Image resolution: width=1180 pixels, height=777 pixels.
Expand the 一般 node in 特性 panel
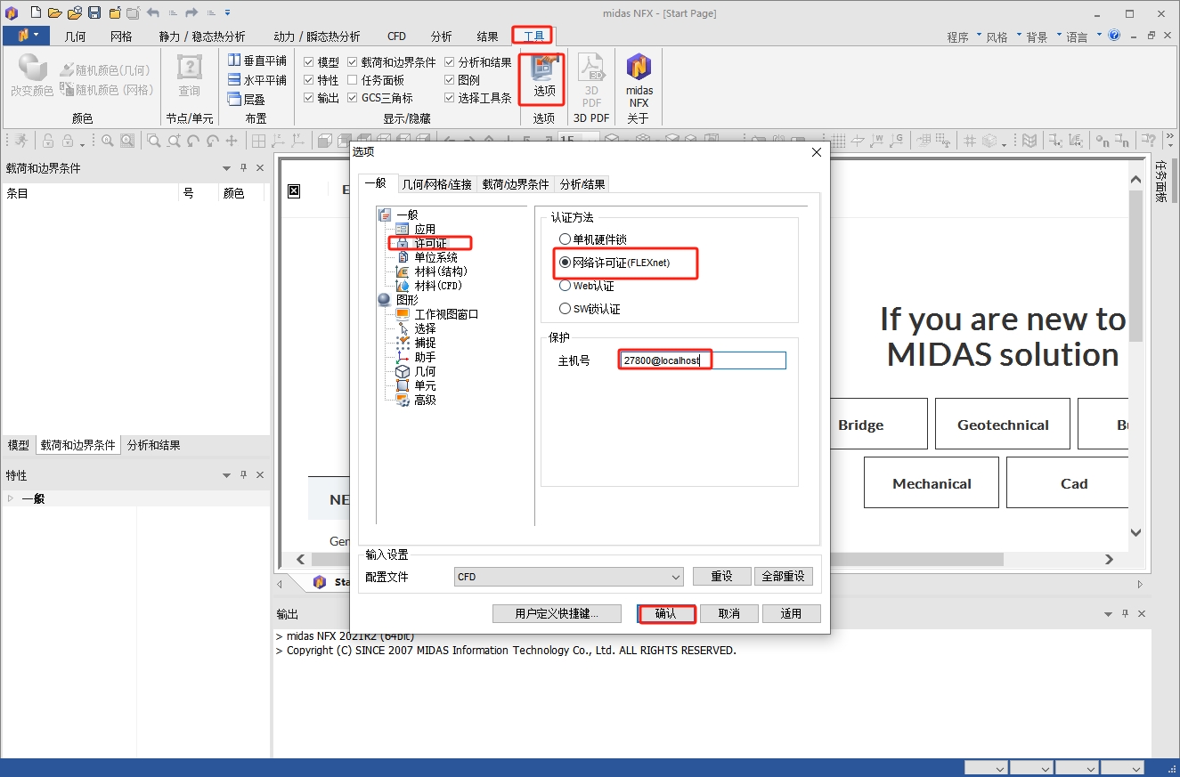tap(11, 498)
